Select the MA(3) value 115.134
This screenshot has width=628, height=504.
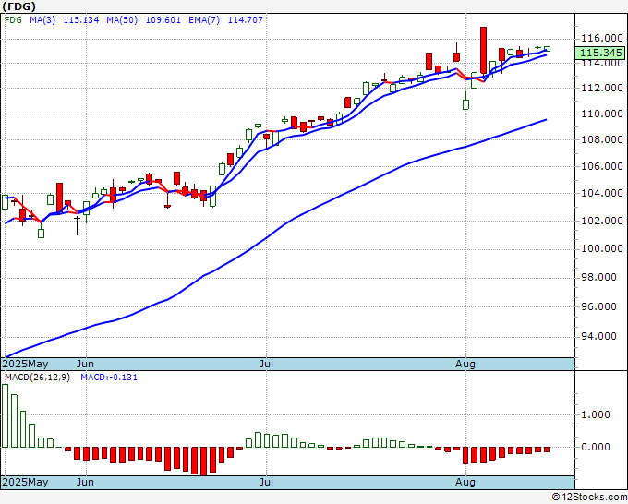click(81, 20)
